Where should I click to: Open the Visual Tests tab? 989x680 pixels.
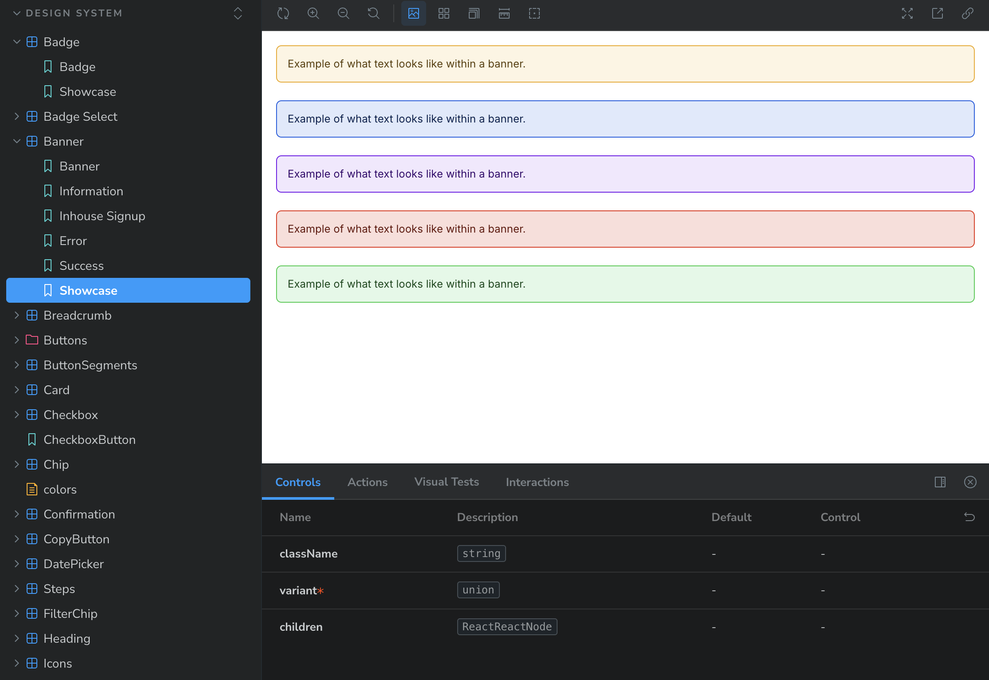pos(446,482)
